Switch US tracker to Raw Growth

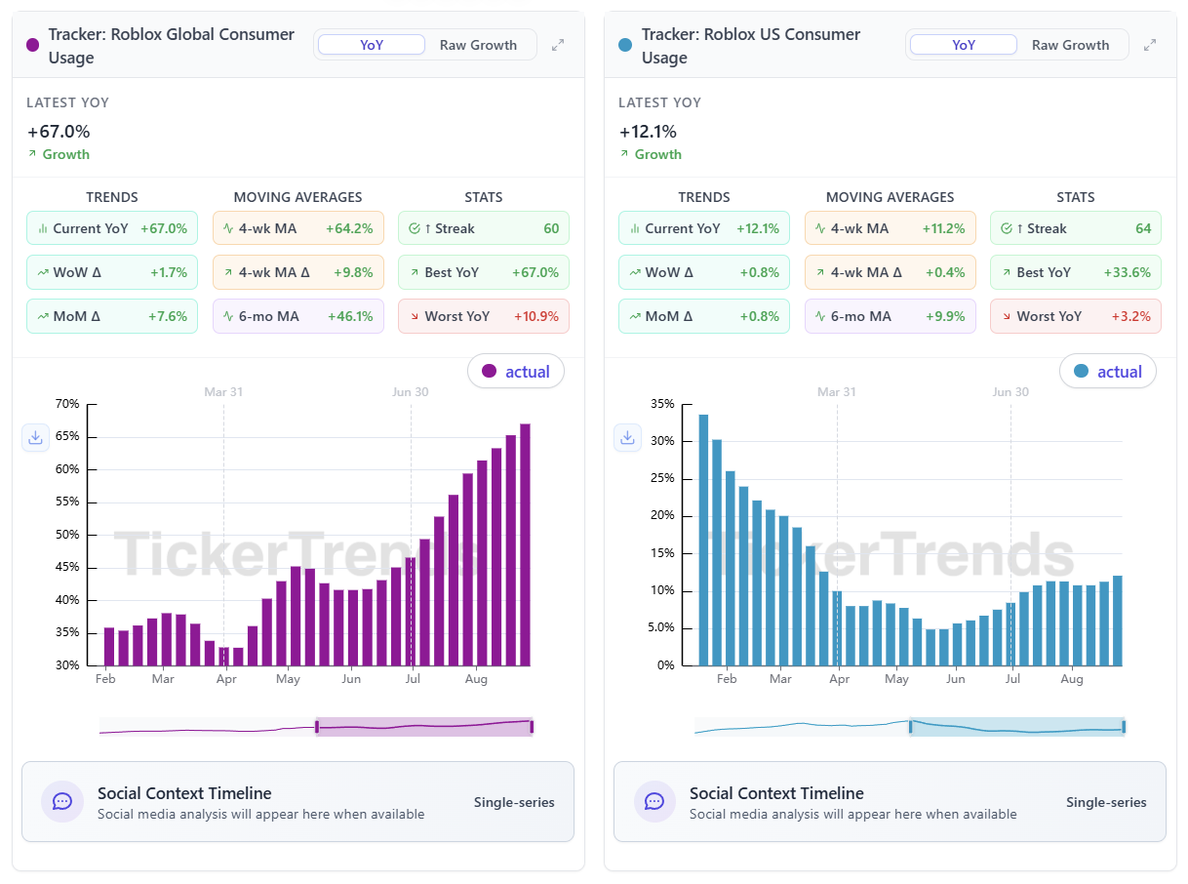pos(1070,45)
